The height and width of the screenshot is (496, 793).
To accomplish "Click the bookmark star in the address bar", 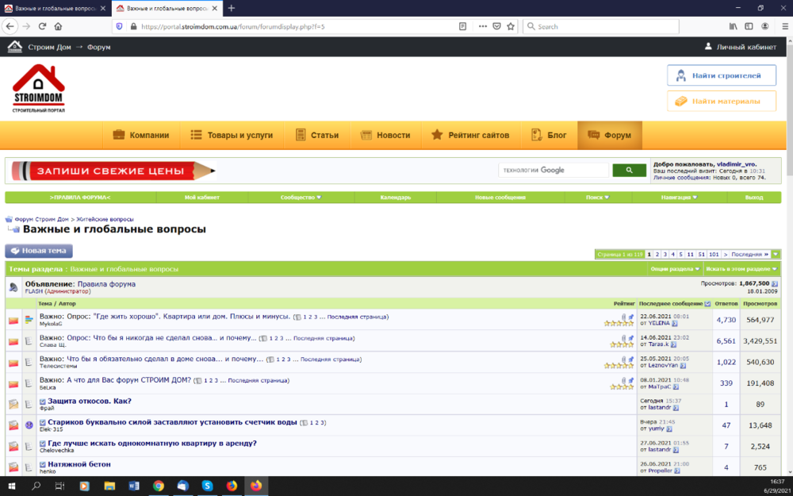I will [x=510, y=26].
